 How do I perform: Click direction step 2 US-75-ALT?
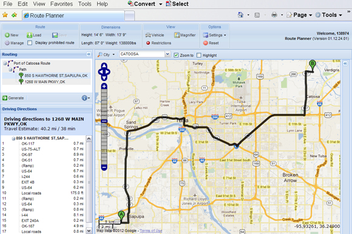click(43, 149)
